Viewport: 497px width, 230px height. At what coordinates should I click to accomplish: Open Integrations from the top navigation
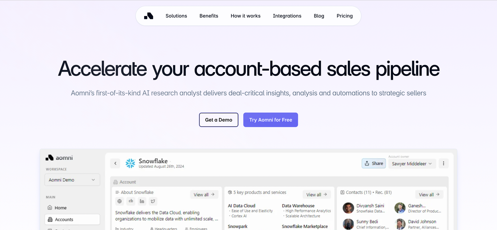pos(287,16)
